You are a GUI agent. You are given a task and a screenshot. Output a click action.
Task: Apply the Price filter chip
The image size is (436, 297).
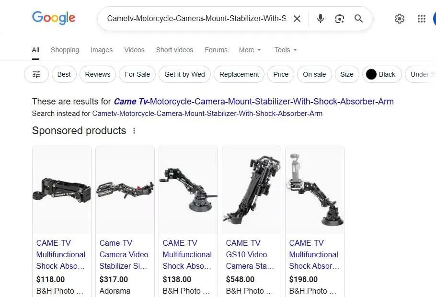(281, 74)
